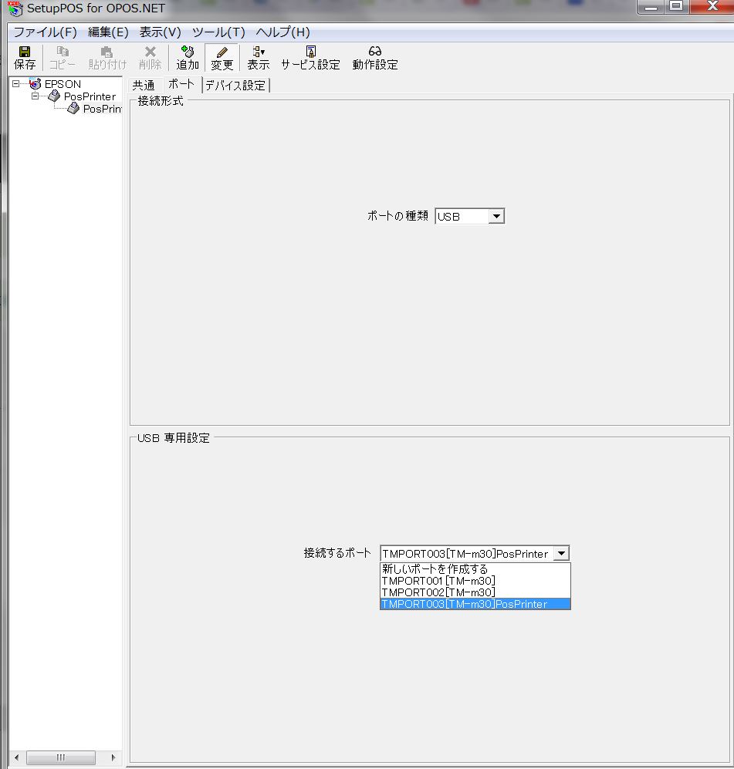Click the tree panel horizontal scrollbar thumb

point(61,757)
